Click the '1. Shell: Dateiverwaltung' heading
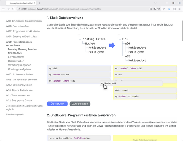Image resolution: width=183 pixels, height=141 pixels. (65, 18)
